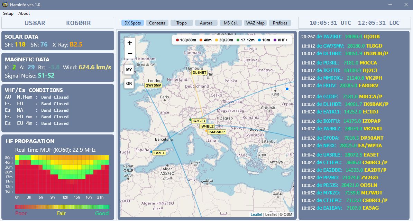Open the Setup menu
413x221 pixels.
click(8, 13)
